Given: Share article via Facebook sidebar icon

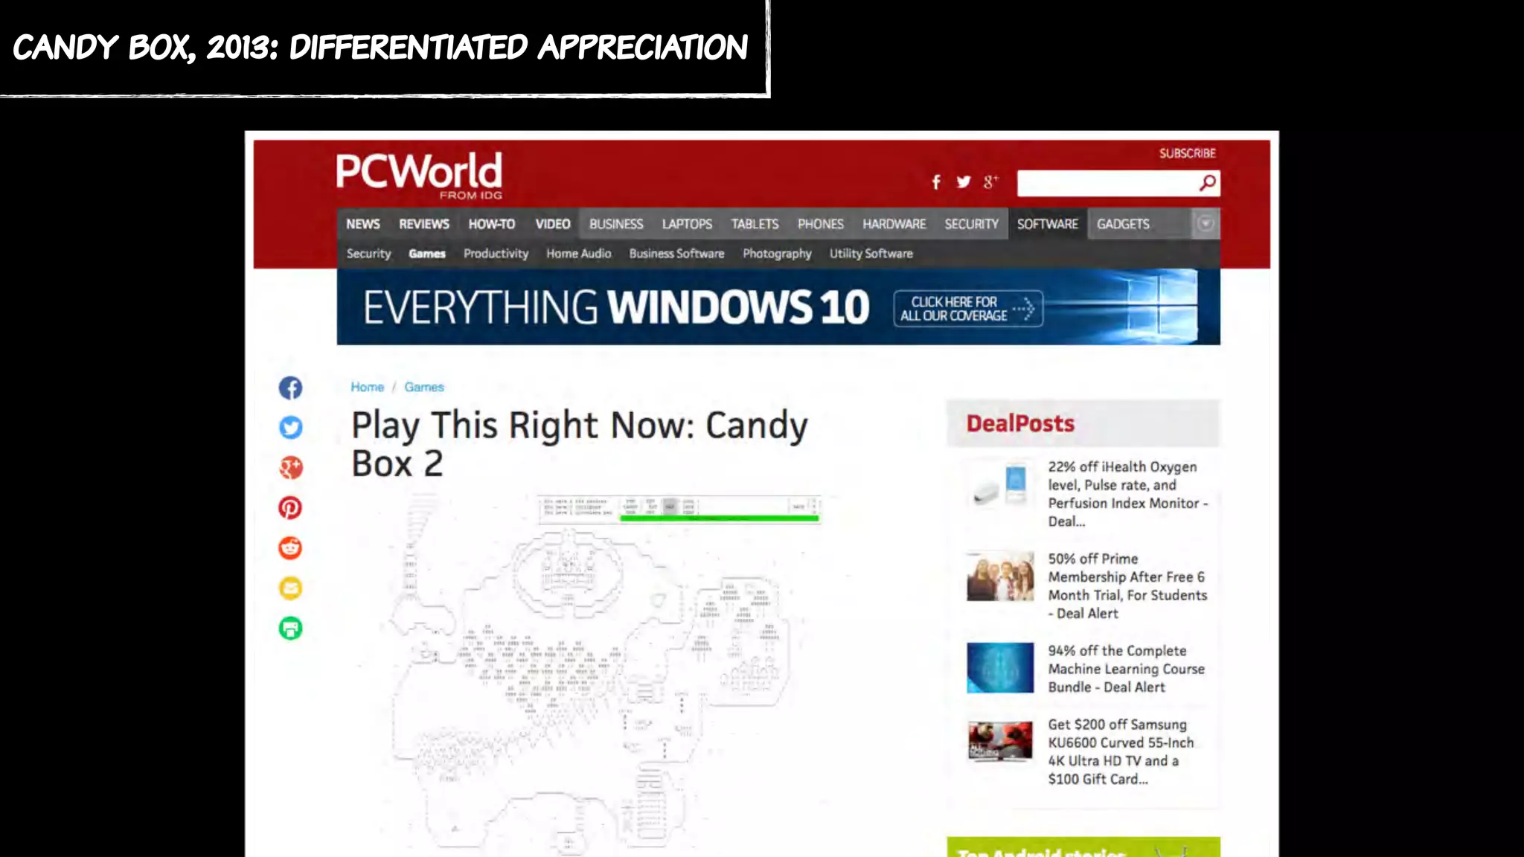Looking at the screenshot, I should coord(290,388).
